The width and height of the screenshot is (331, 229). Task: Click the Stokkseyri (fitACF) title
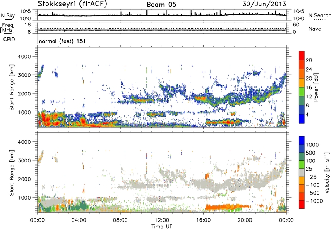72,4
